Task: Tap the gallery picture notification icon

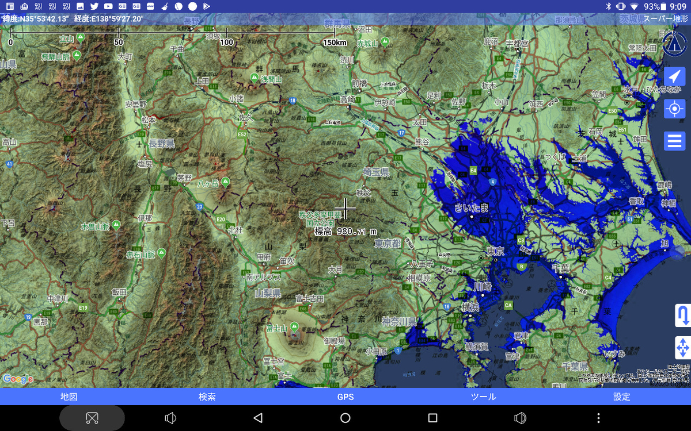Action: click(x=80, y=6)
